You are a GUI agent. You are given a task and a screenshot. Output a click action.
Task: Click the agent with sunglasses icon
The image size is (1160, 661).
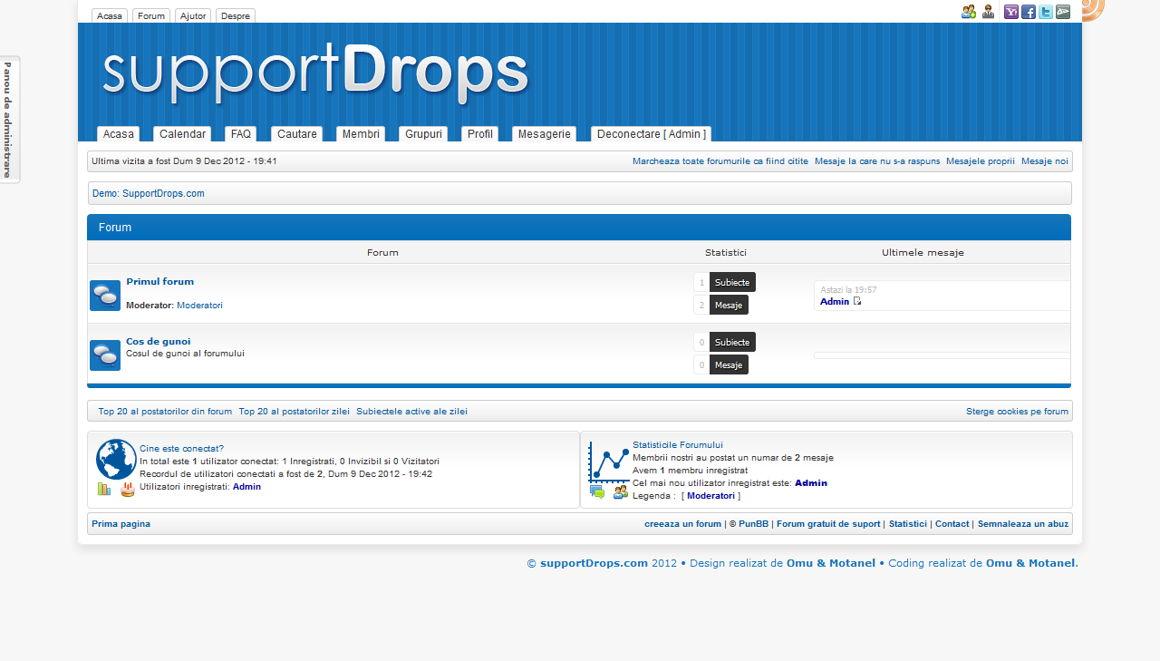tap(988, 12)
